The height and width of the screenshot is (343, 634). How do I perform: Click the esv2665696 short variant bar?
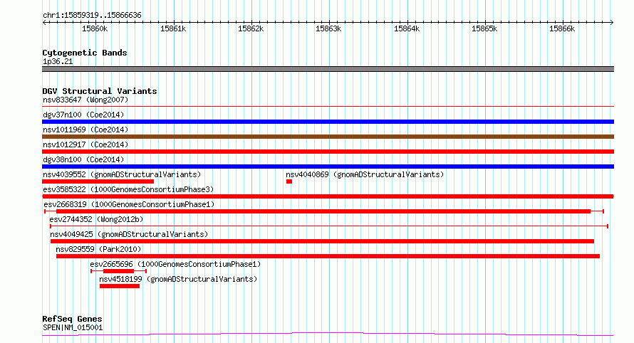[x=118, y=271]
